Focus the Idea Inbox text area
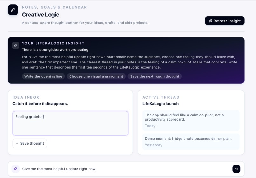256x178 pixels. tap(71, 123)
